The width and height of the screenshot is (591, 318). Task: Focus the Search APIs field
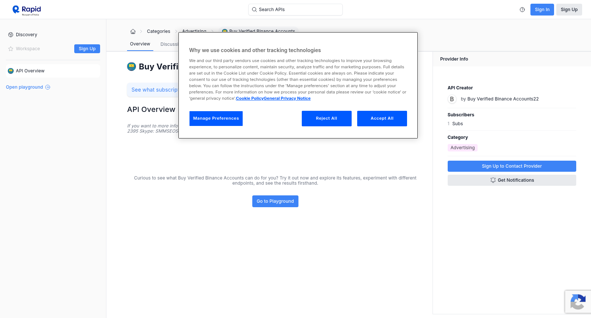(x=295, y=10)
